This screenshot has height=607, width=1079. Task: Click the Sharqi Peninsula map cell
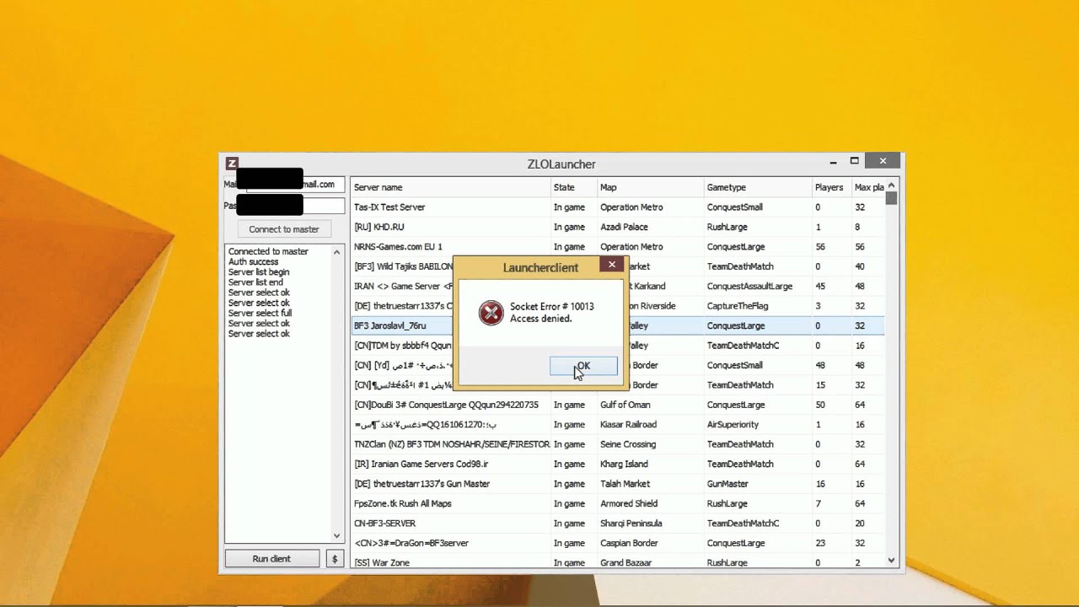[631, 524]
